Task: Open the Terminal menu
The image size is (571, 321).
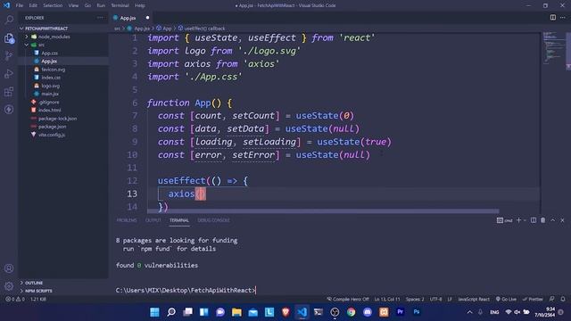Action: [120, 5]
